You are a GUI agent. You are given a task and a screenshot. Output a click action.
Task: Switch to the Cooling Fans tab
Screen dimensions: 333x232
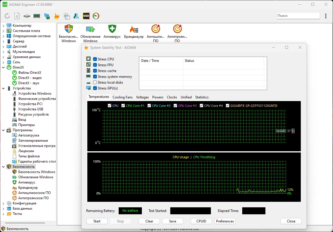click(x=122, y=97)
